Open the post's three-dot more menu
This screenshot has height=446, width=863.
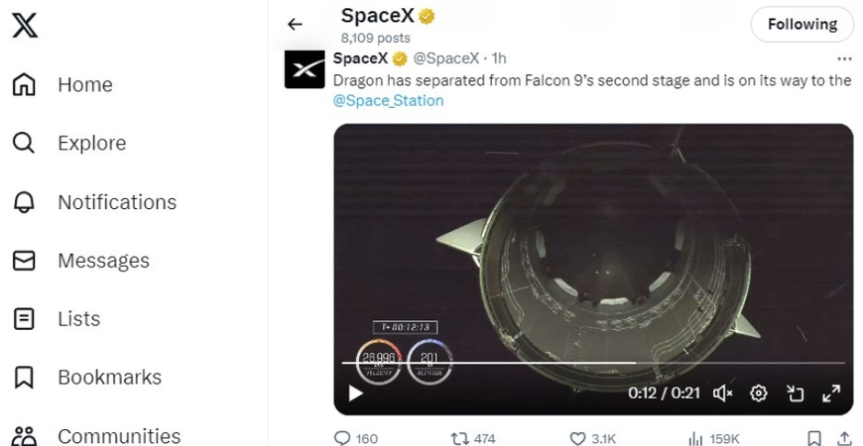(x=844, y=58)
